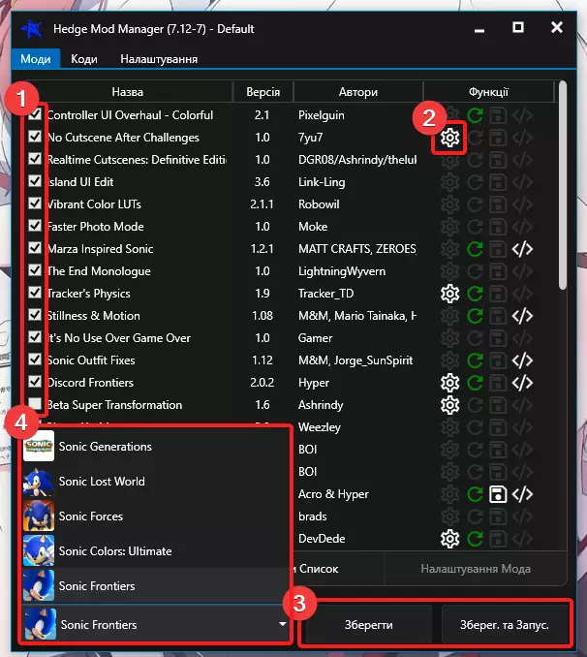Select Sonic Forces from the dropdown list
587x657 pixels.
(x=156, y=516)
